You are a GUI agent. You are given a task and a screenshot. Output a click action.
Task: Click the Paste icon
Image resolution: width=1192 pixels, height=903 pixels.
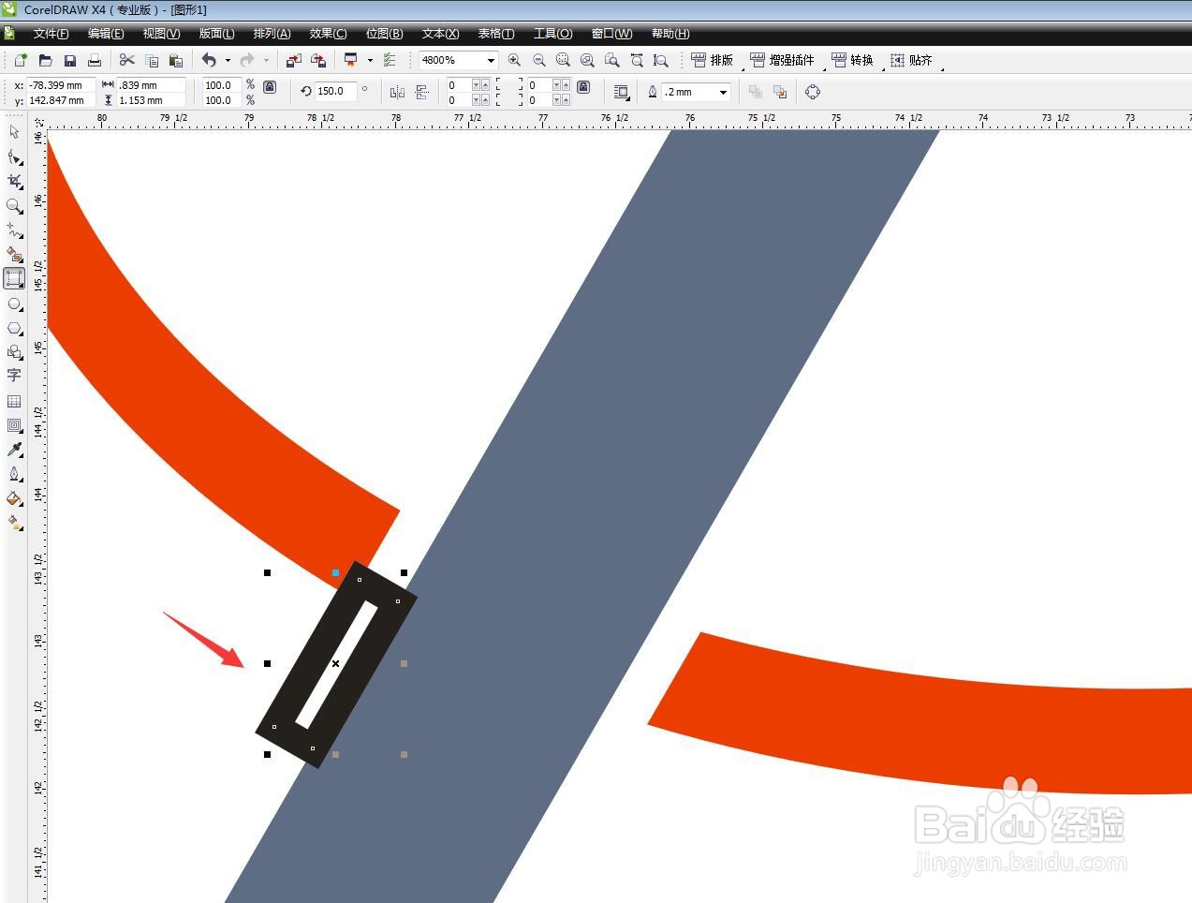tap(175, 60)
